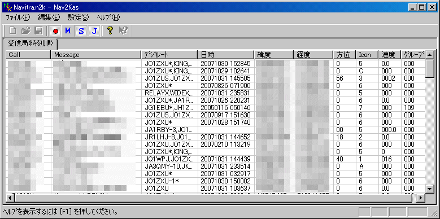The width and height of the screenshot is (440, 219).
Task: Select the row dated 20070917 151630
Action: click(216, 115)
